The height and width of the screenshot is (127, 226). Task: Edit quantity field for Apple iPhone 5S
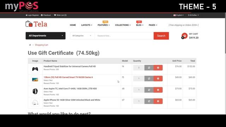pos(139,101)
